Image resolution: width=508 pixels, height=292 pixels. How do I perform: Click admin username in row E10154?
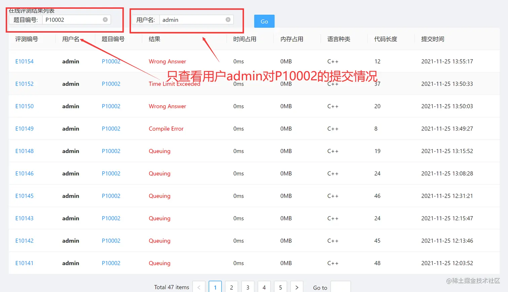(71, 61)
